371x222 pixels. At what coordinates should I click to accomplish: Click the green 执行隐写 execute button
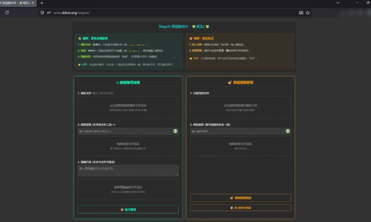(128, 210)
